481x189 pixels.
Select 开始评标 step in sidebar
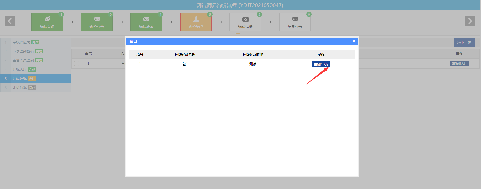tap(20, 79)
